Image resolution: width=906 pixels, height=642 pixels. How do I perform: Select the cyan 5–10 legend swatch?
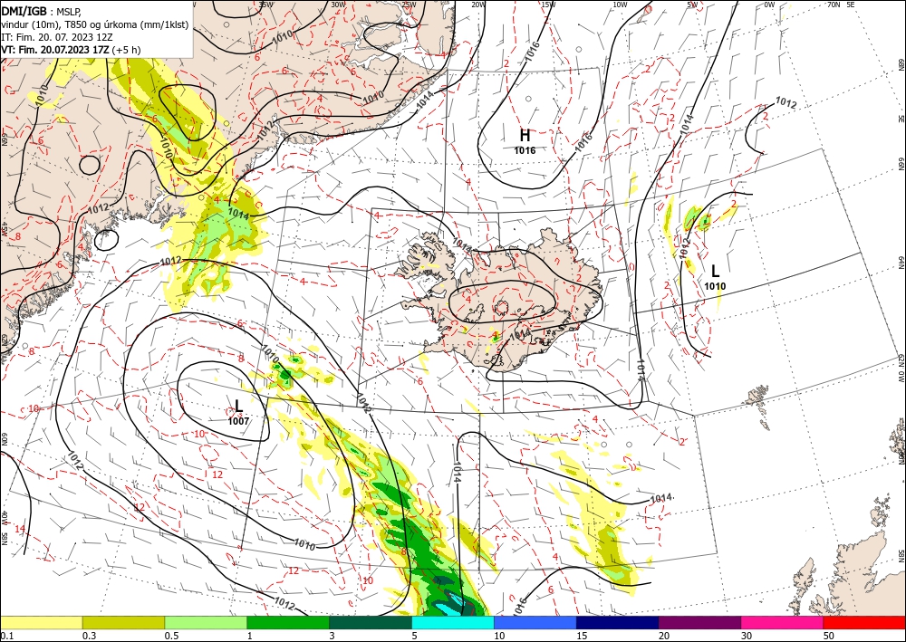tap(453, 622)
